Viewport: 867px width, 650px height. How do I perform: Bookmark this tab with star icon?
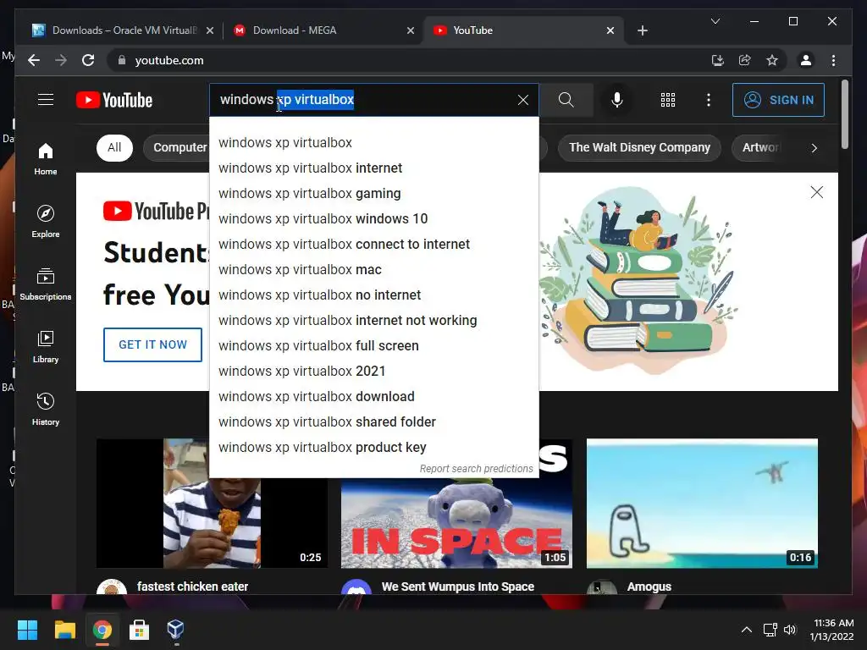click(x=772, y=60)
